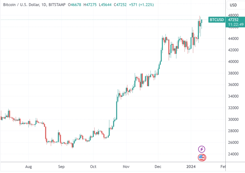
Task: Click the 40000 label on price axis
Action: (x=233, y=62)
